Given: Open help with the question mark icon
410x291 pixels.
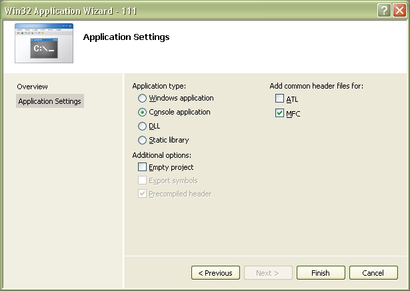Looking at the screenshot, I should [384, 11].
